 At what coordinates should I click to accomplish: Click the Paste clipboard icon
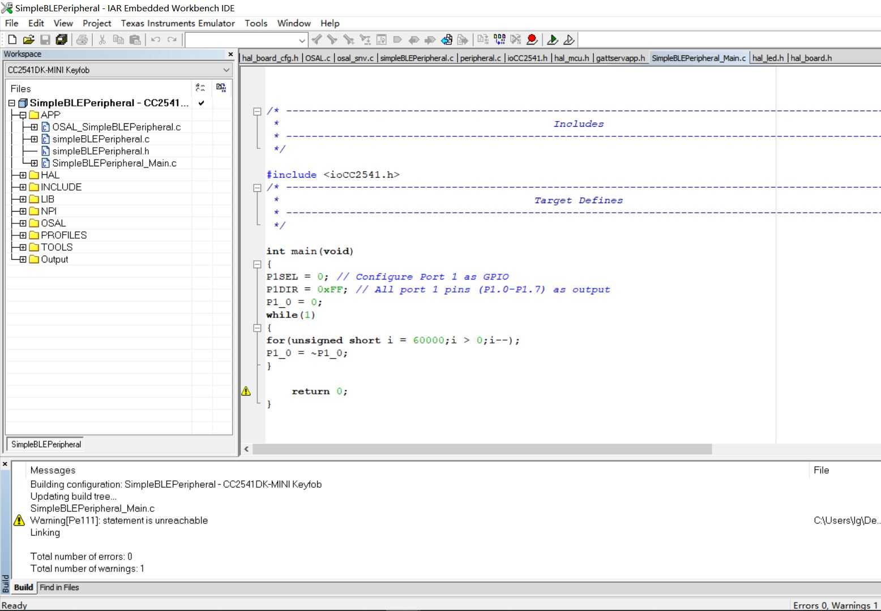point(135,40)
